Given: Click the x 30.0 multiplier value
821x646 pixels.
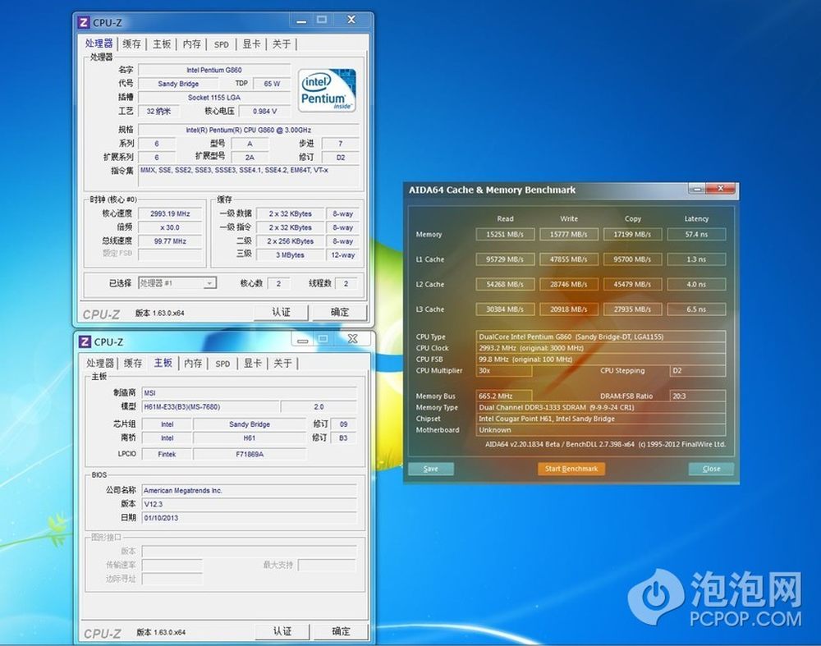Looking at the screenshot, I should coord(170,227).
